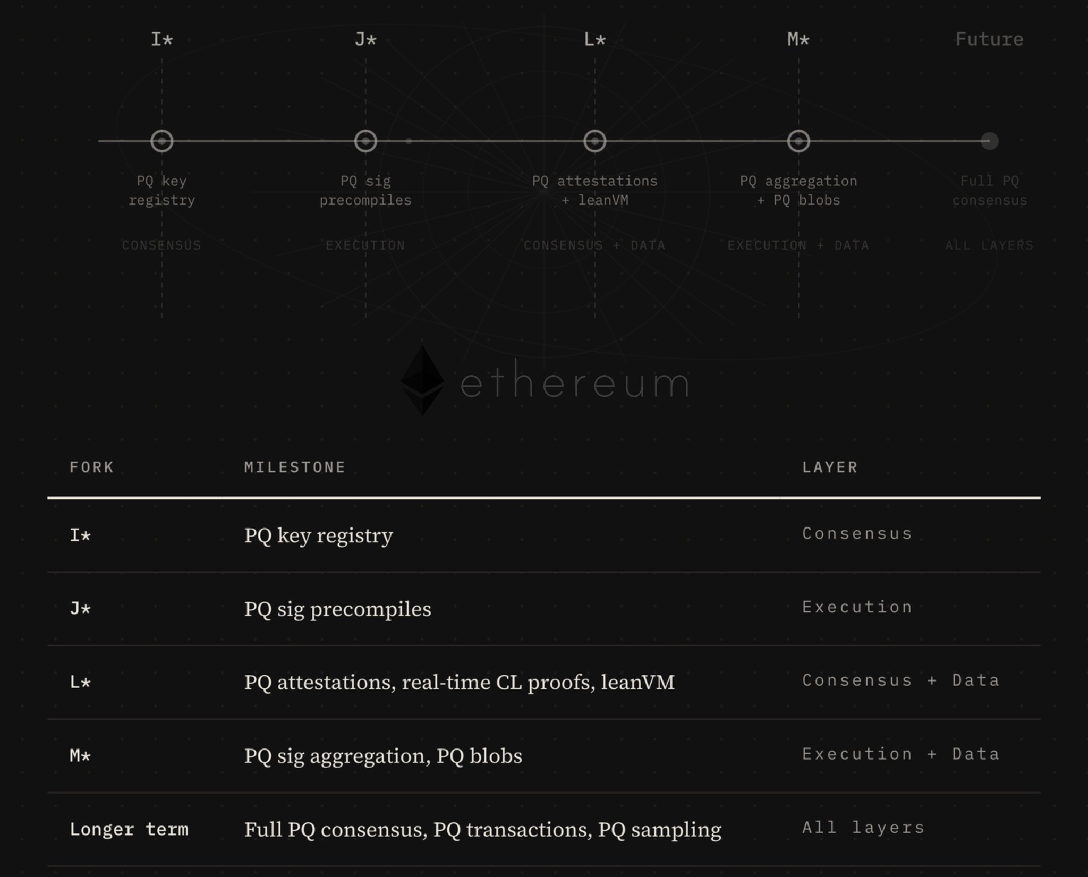This screenshot has height=877, width=1088.
Task: Select the Future label above timeline
Action: (989, 39)
